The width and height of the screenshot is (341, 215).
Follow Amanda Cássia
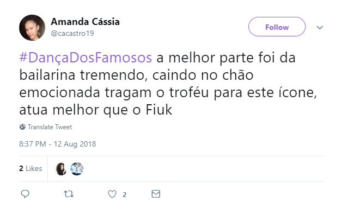(x=277, y=27)
